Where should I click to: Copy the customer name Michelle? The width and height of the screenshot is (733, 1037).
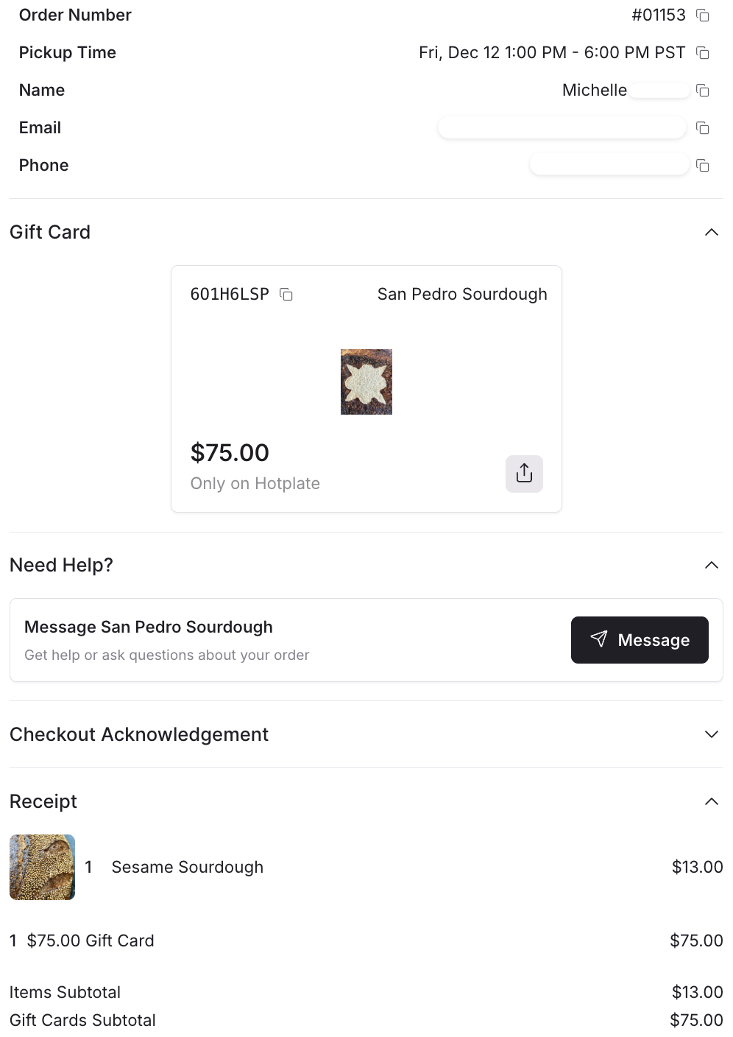[x=703, y=91]
